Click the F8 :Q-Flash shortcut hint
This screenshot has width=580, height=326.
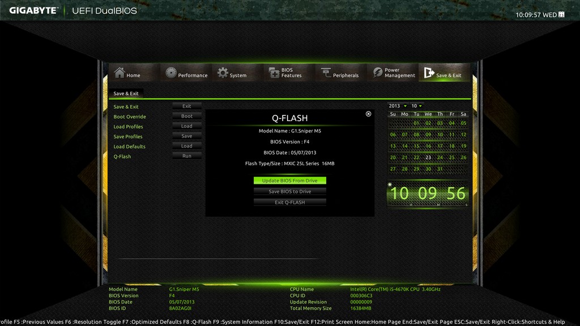[197, 322]
